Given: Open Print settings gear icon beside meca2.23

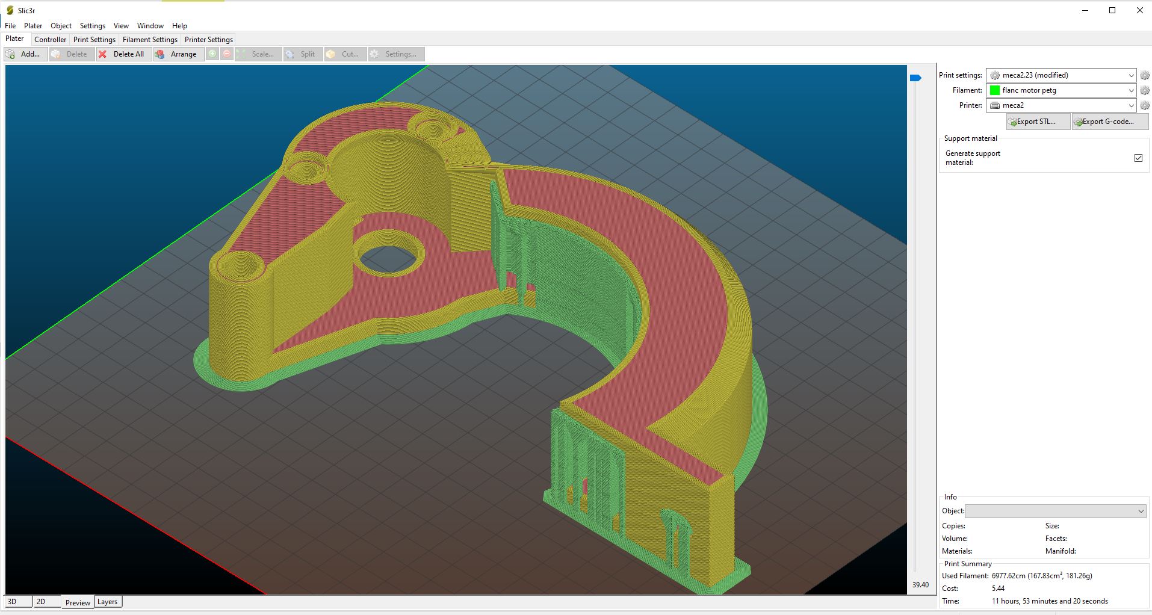Looking at the screenshot, I should click(1144, 75).
